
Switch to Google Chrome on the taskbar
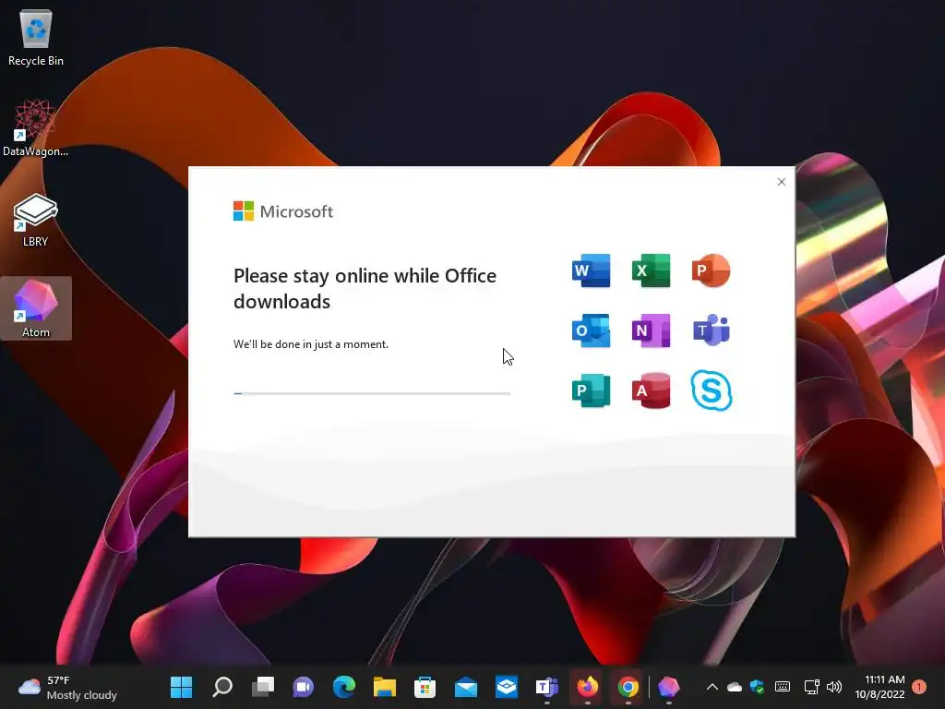tap(628, 687)
